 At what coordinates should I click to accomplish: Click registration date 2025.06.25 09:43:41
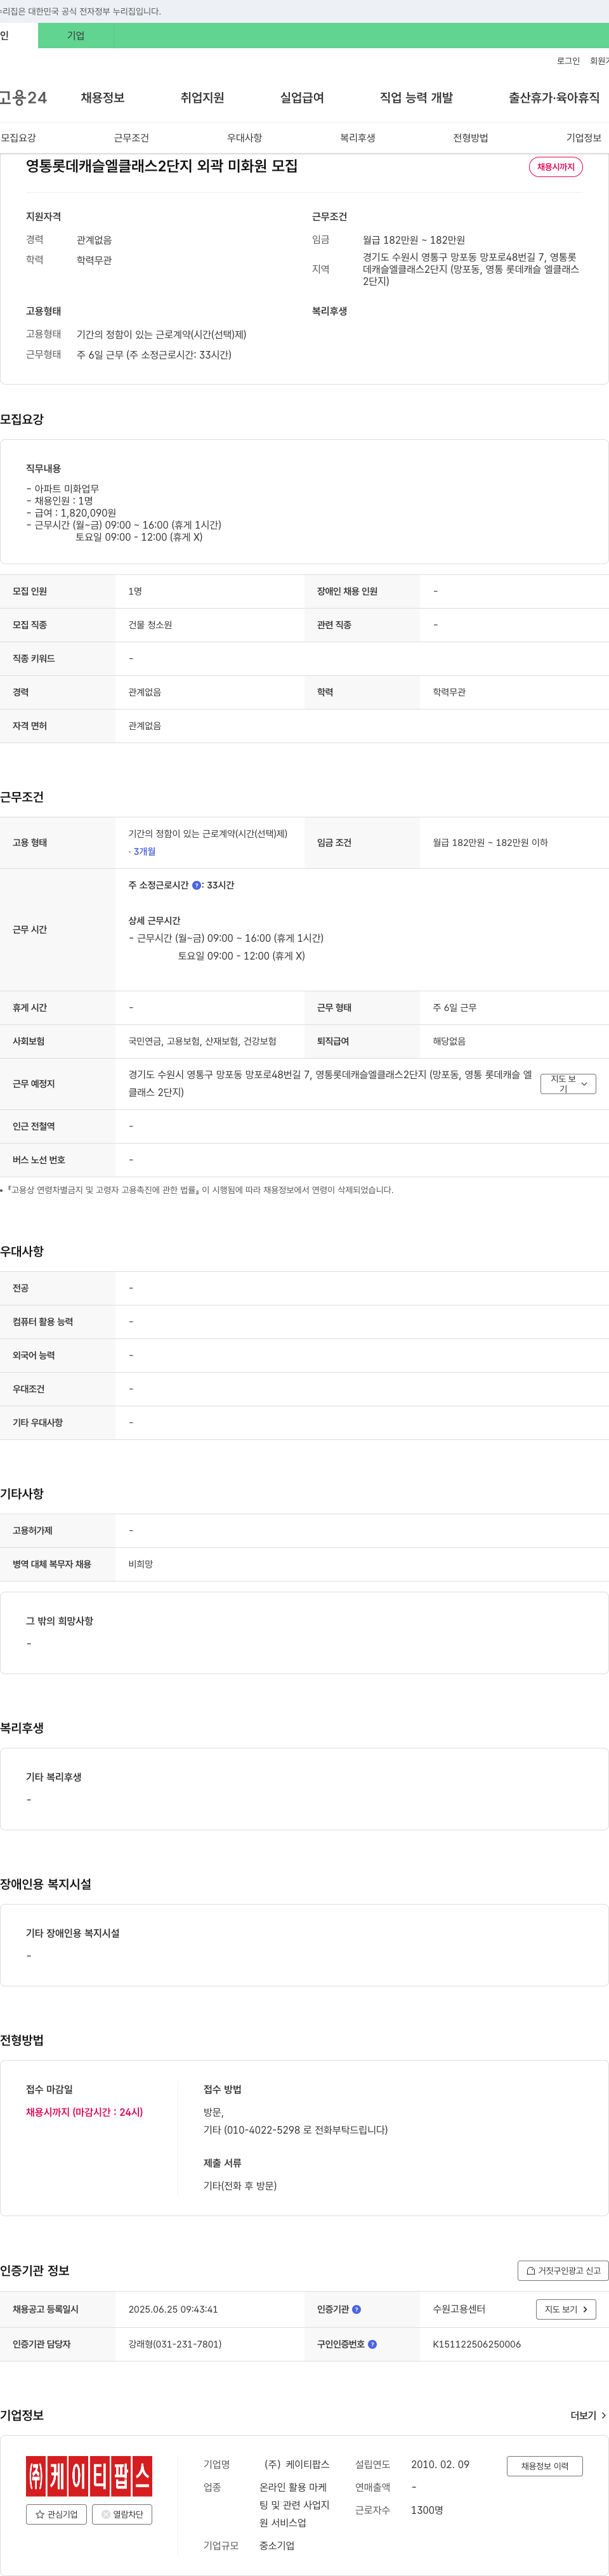(x=173, y=2309)
